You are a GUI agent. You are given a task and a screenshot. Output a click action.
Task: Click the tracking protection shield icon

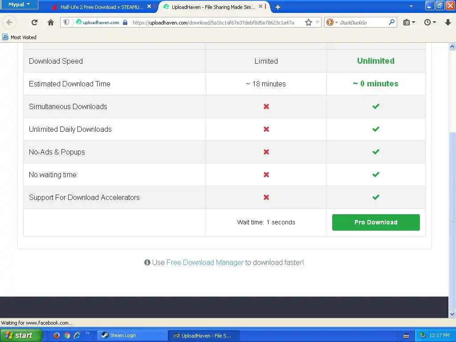click(x=66, y=22)
